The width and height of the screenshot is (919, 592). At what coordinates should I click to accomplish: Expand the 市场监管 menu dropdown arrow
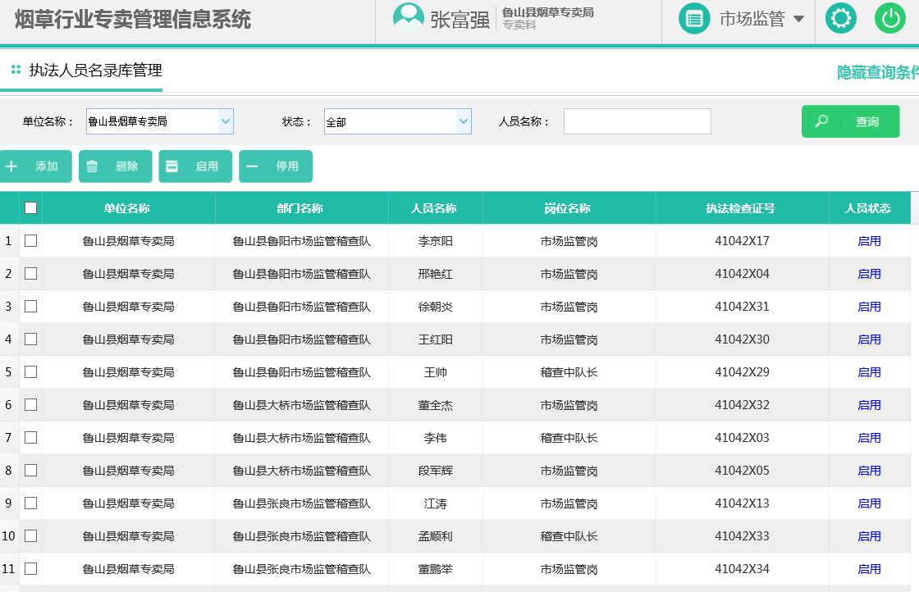(798, 19)
